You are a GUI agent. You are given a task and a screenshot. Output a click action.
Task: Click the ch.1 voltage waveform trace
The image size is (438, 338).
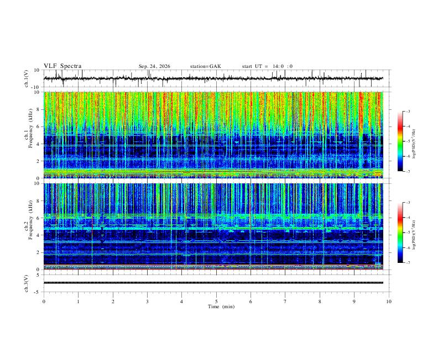[x=213, y=78]
